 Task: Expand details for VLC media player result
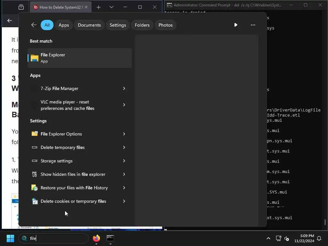(x=124, y=105)
